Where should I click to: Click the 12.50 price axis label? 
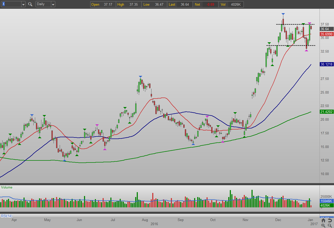[x=325, y=160]
